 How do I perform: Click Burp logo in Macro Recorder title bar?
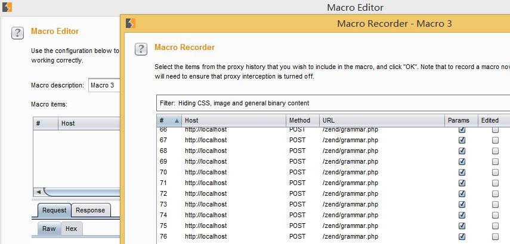pos(131,23)
